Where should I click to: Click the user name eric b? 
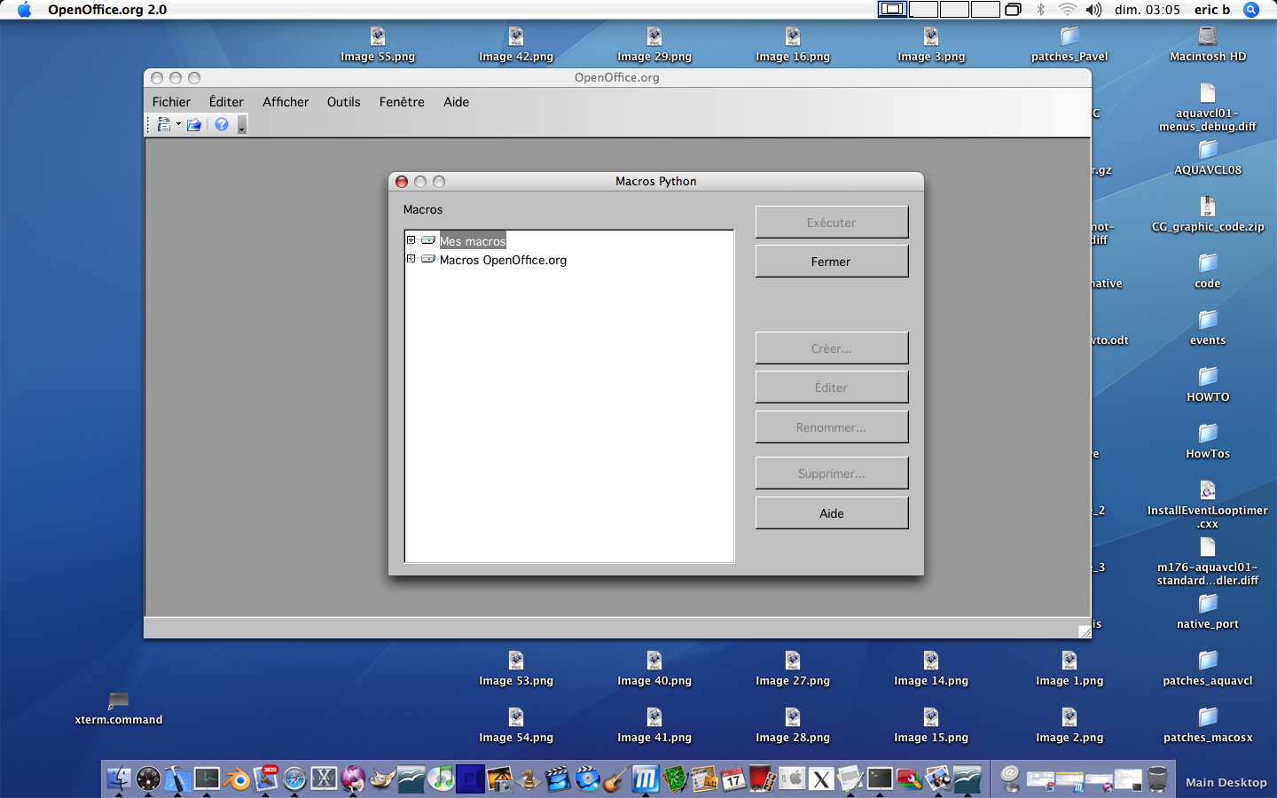pos(1211,10)
